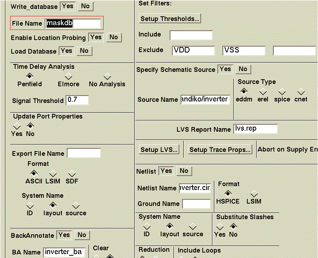Open the Setup LVS dialog
Image resolution: width=318 pixels, height=258 pixels.
click(x=159, y=150)
